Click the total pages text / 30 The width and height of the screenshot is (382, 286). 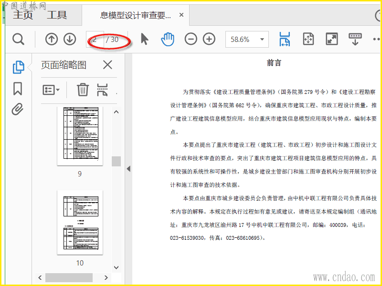pos(112,40)
